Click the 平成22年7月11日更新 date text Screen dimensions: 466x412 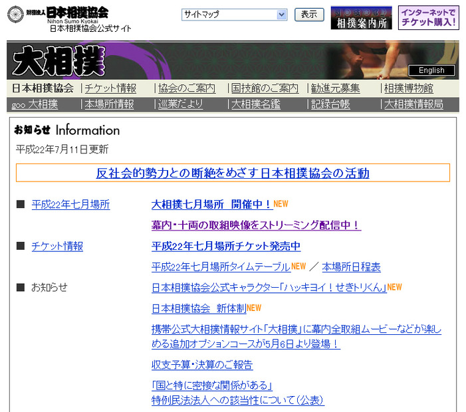(62, 149)
